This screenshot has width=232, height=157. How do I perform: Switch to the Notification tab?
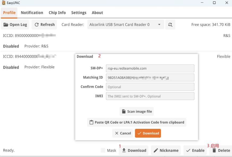coord(32,13)
